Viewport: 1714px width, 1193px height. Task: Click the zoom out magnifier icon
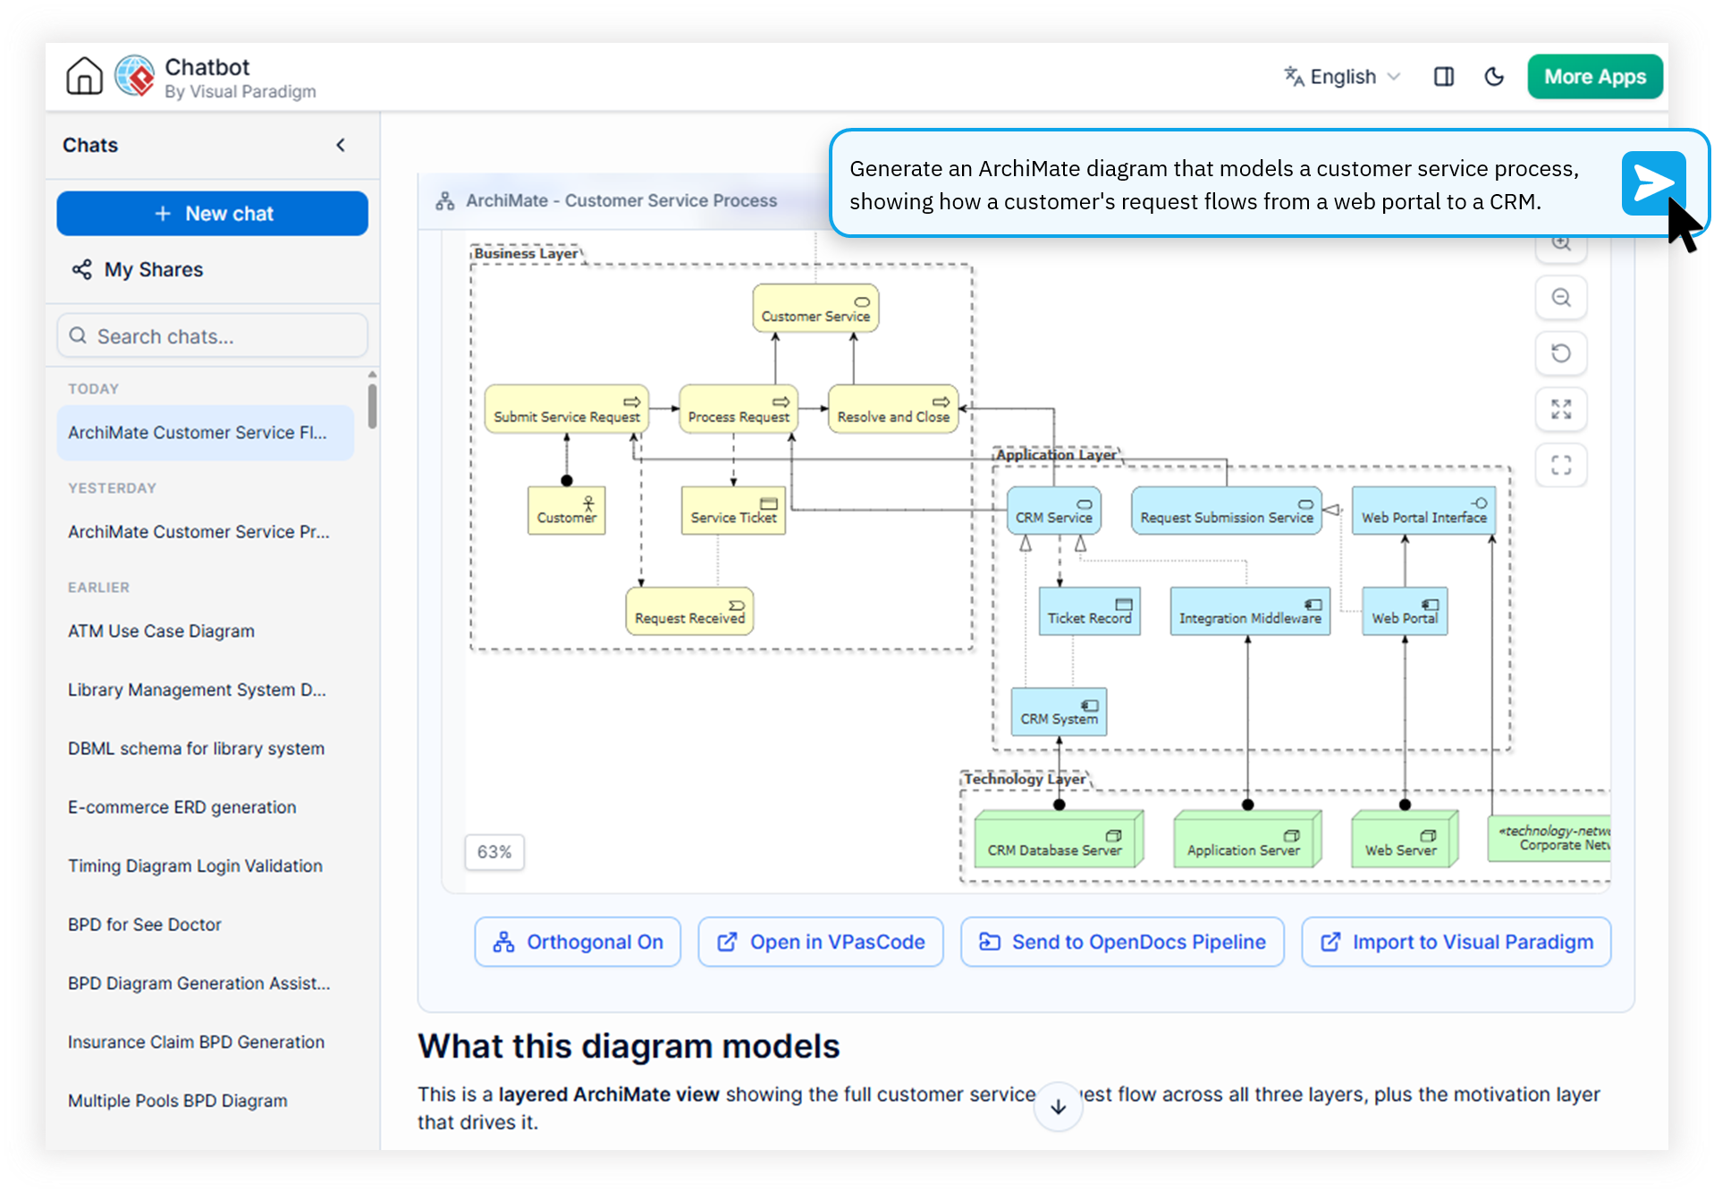click(1561, 298)
